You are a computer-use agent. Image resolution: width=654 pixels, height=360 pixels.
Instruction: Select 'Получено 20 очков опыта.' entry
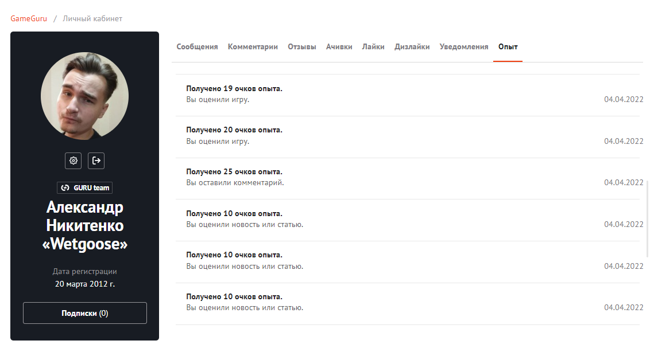(234, 130)
